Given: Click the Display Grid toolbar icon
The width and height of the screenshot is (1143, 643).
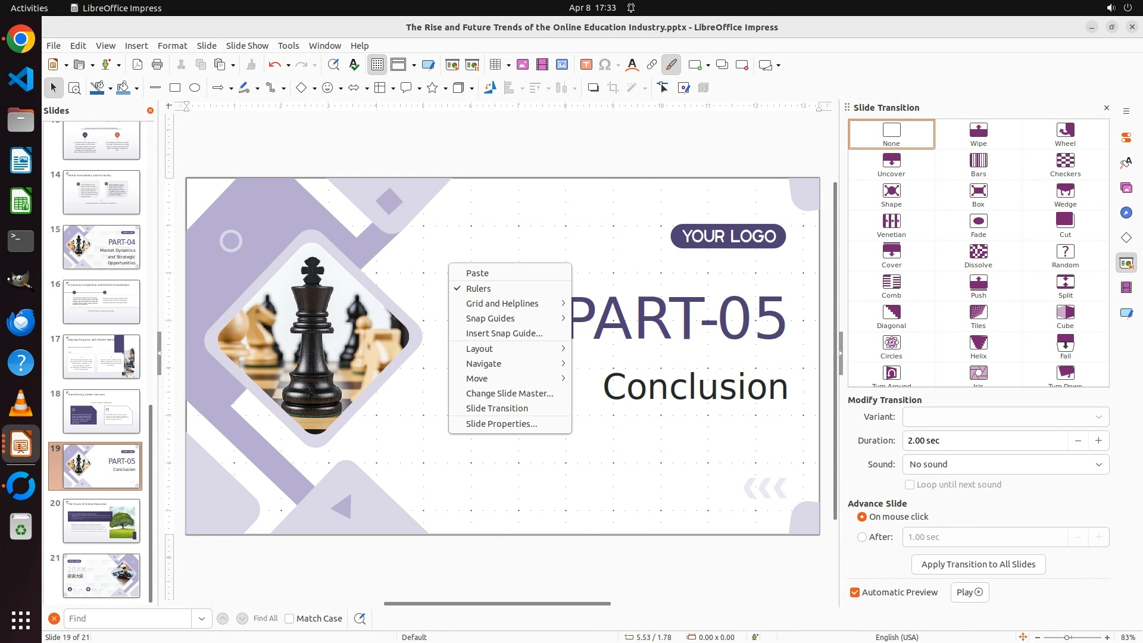Looking at the screenshot, I should pyautogui.click(x=377, y=65).
